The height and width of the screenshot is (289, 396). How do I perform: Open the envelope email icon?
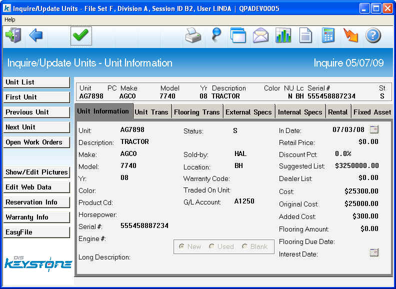(x=260, y=35)
